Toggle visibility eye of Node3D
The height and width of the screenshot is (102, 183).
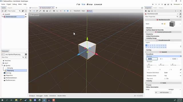[26, 14]
